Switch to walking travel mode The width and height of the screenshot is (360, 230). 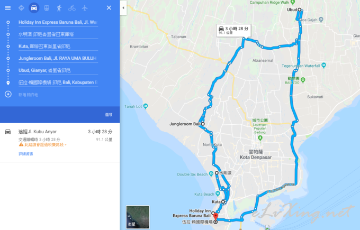59,8
